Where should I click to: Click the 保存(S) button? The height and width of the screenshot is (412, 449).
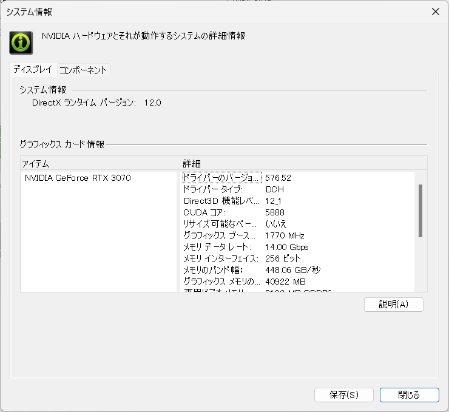pyautogui.click(x=344, y=395)
